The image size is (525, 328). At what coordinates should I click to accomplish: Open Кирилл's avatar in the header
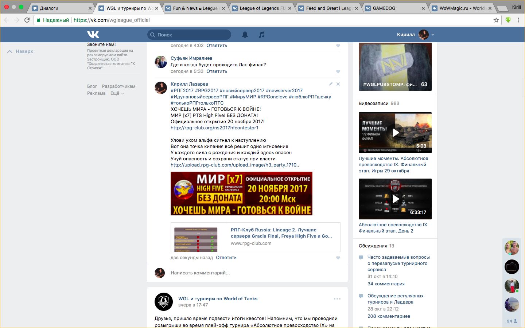tap(424, 35)
